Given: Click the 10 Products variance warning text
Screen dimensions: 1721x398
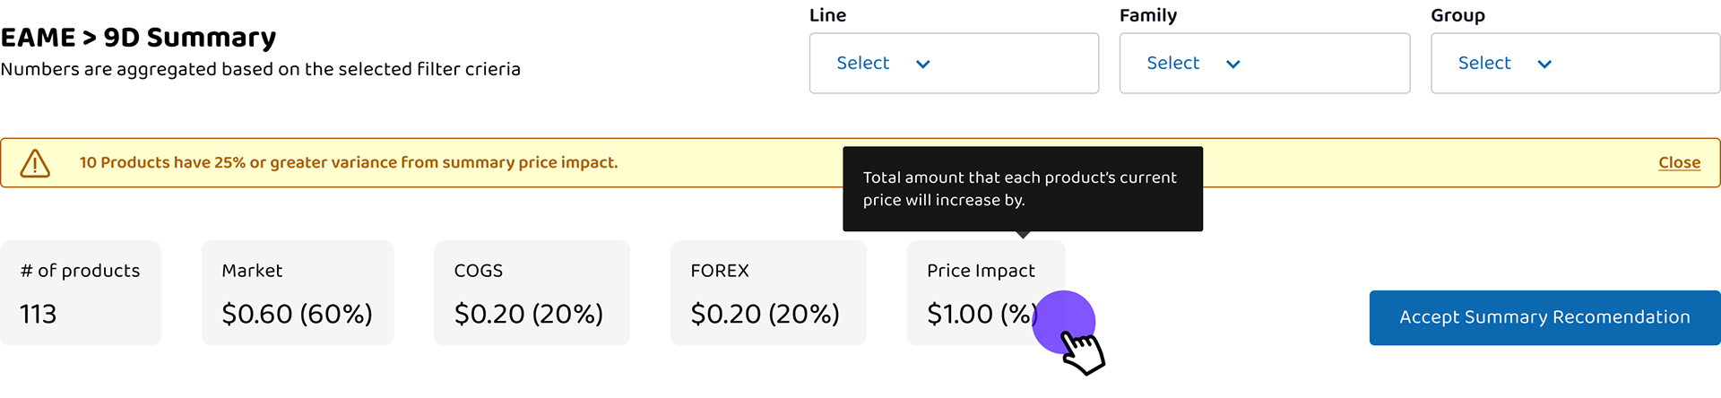Looking at the screenshot, I should (348, 163).
